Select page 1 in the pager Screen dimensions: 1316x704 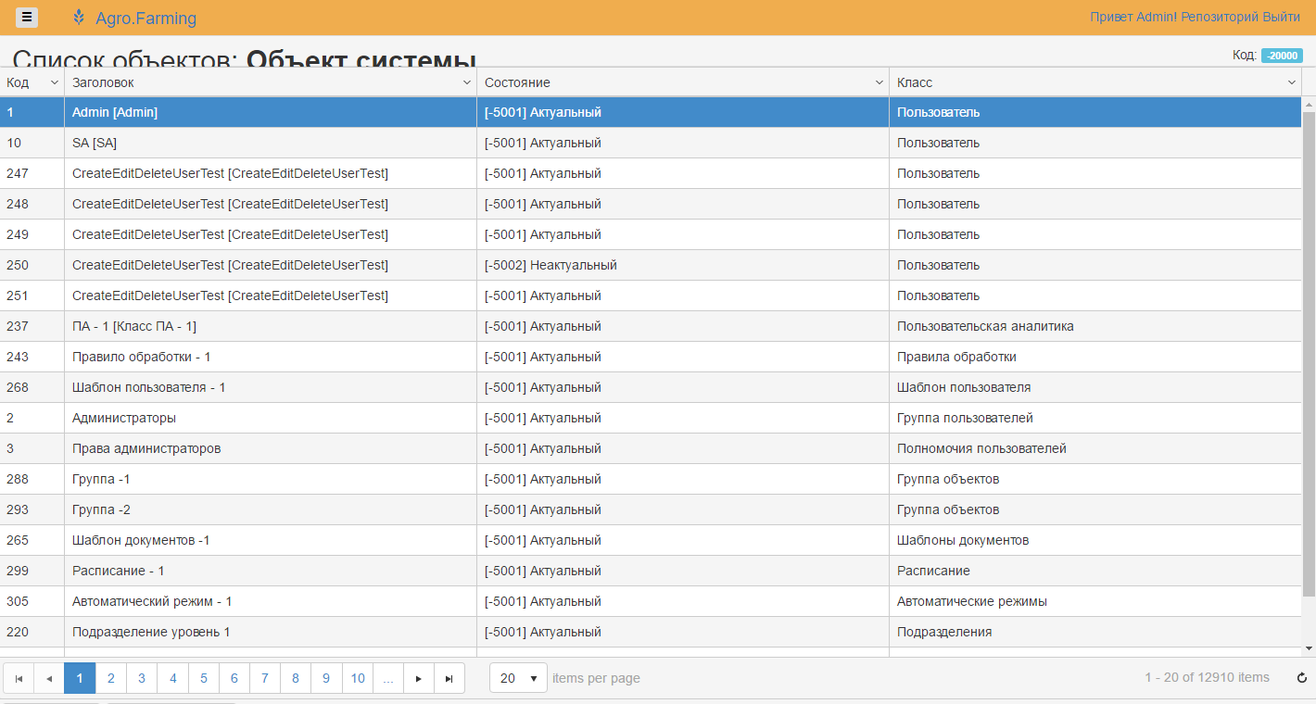[x=80, y=678]
